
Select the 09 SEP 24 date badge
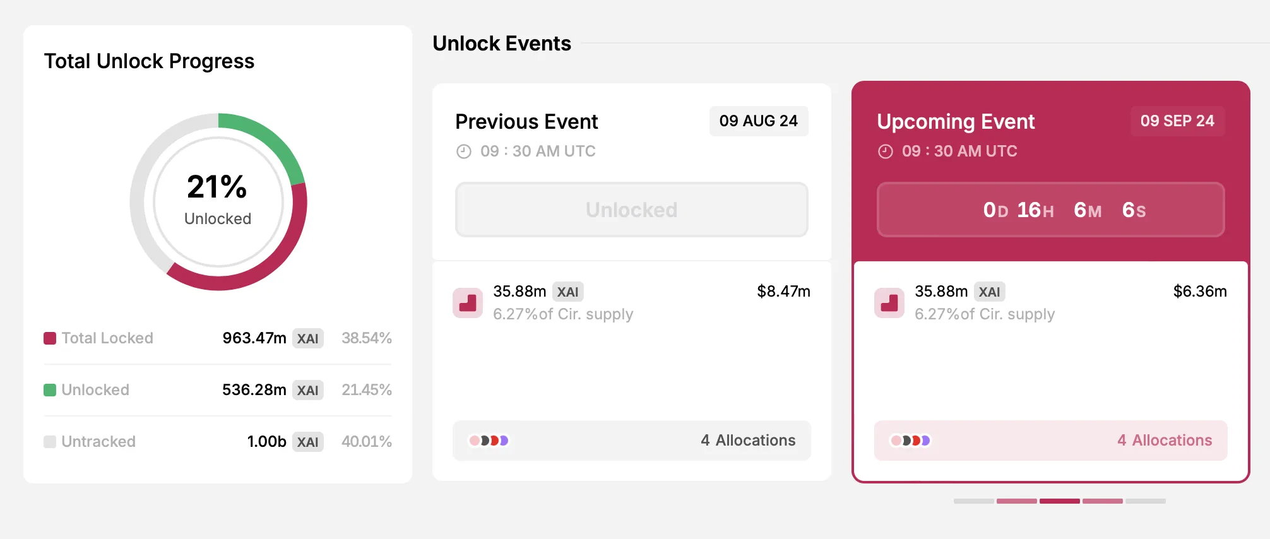(1178, 121)
